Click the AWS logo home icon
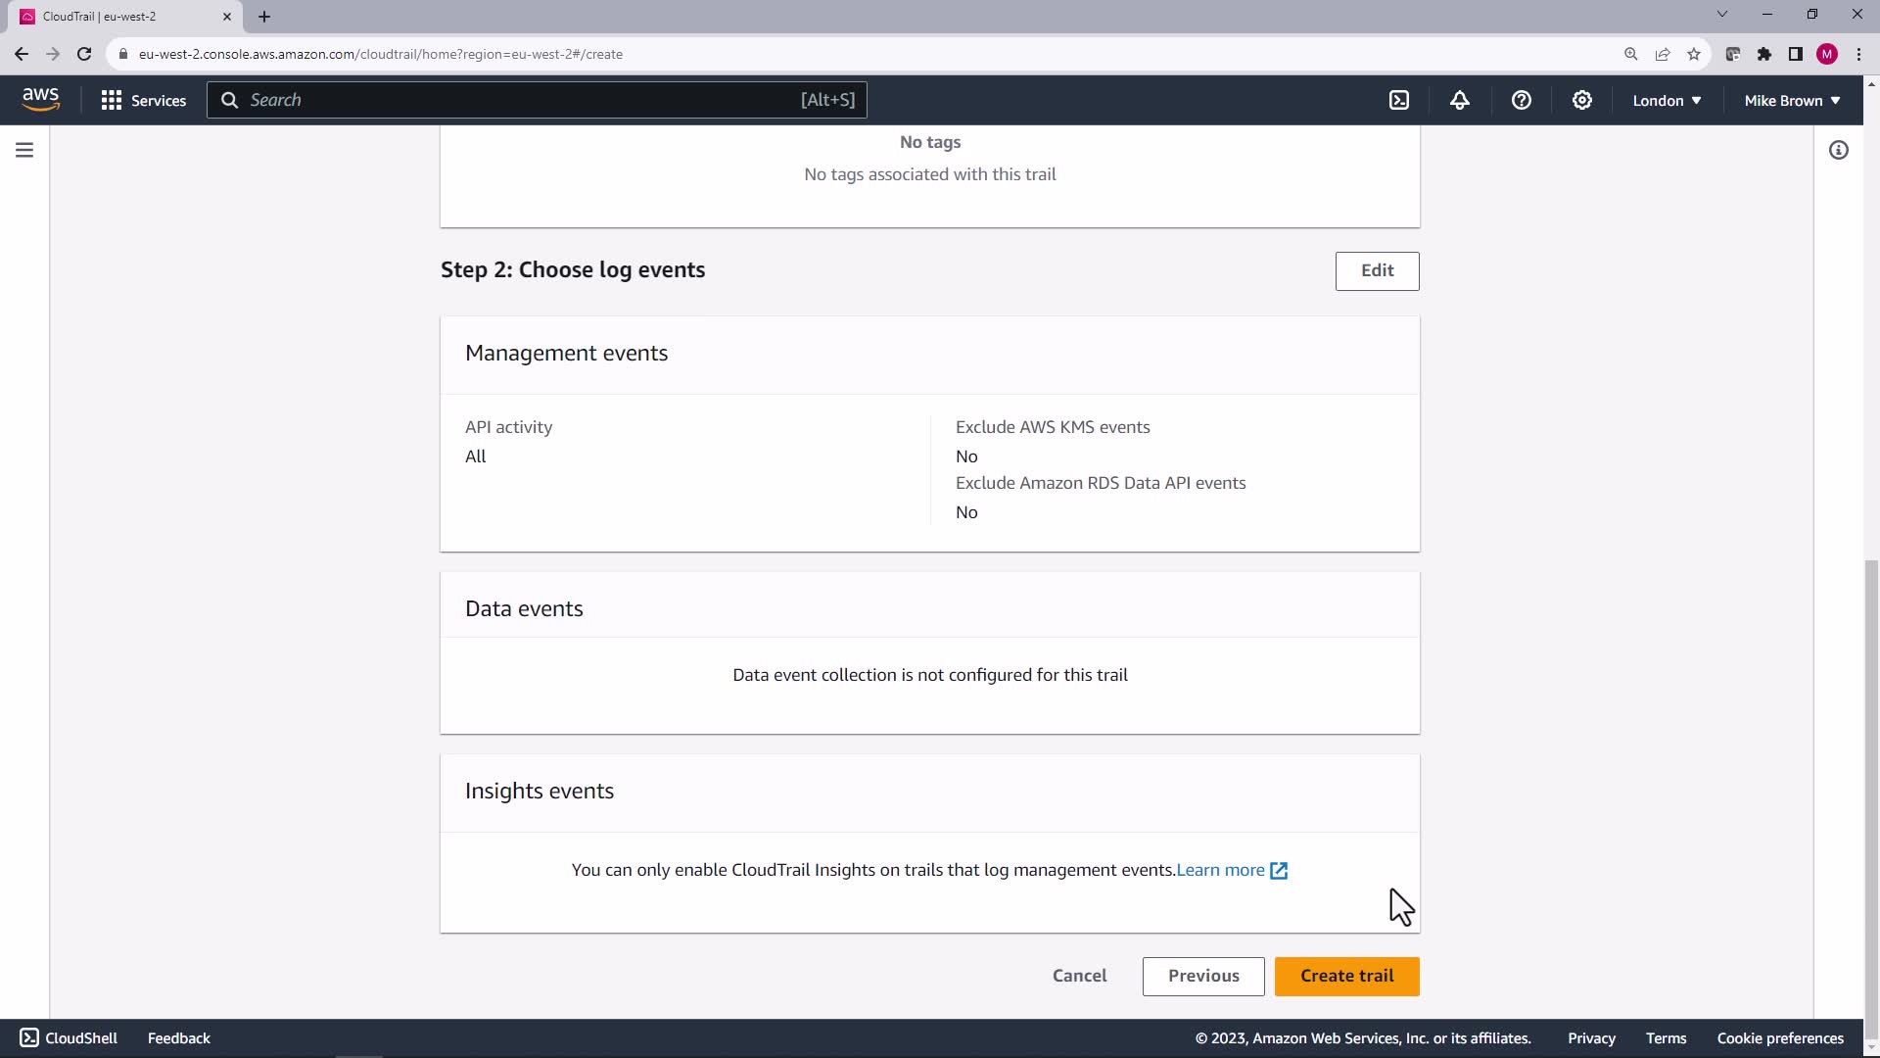Viewport: 1880px width, 1058px height. [40, 99]
